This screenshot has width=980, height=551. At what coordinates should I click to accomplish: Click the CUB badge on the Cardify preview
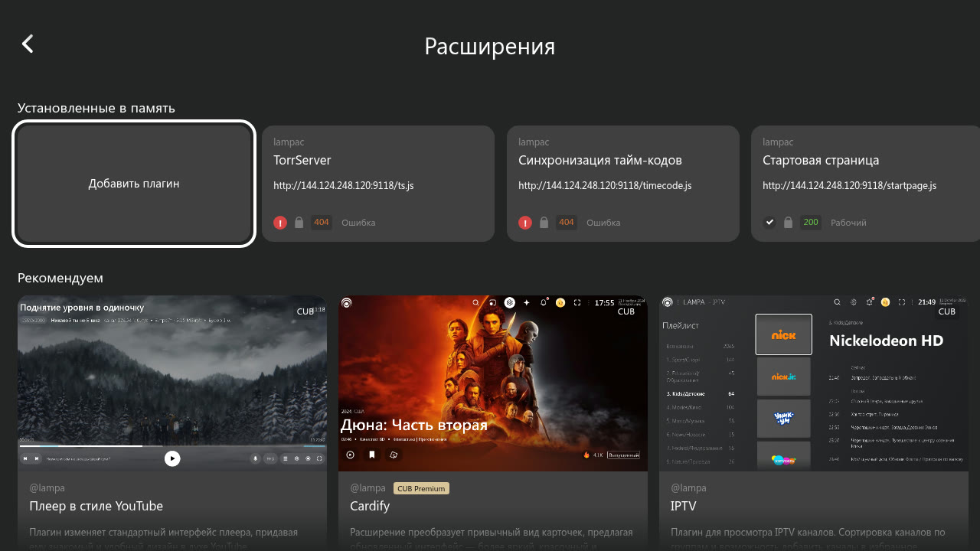click(x=626, y=311)
